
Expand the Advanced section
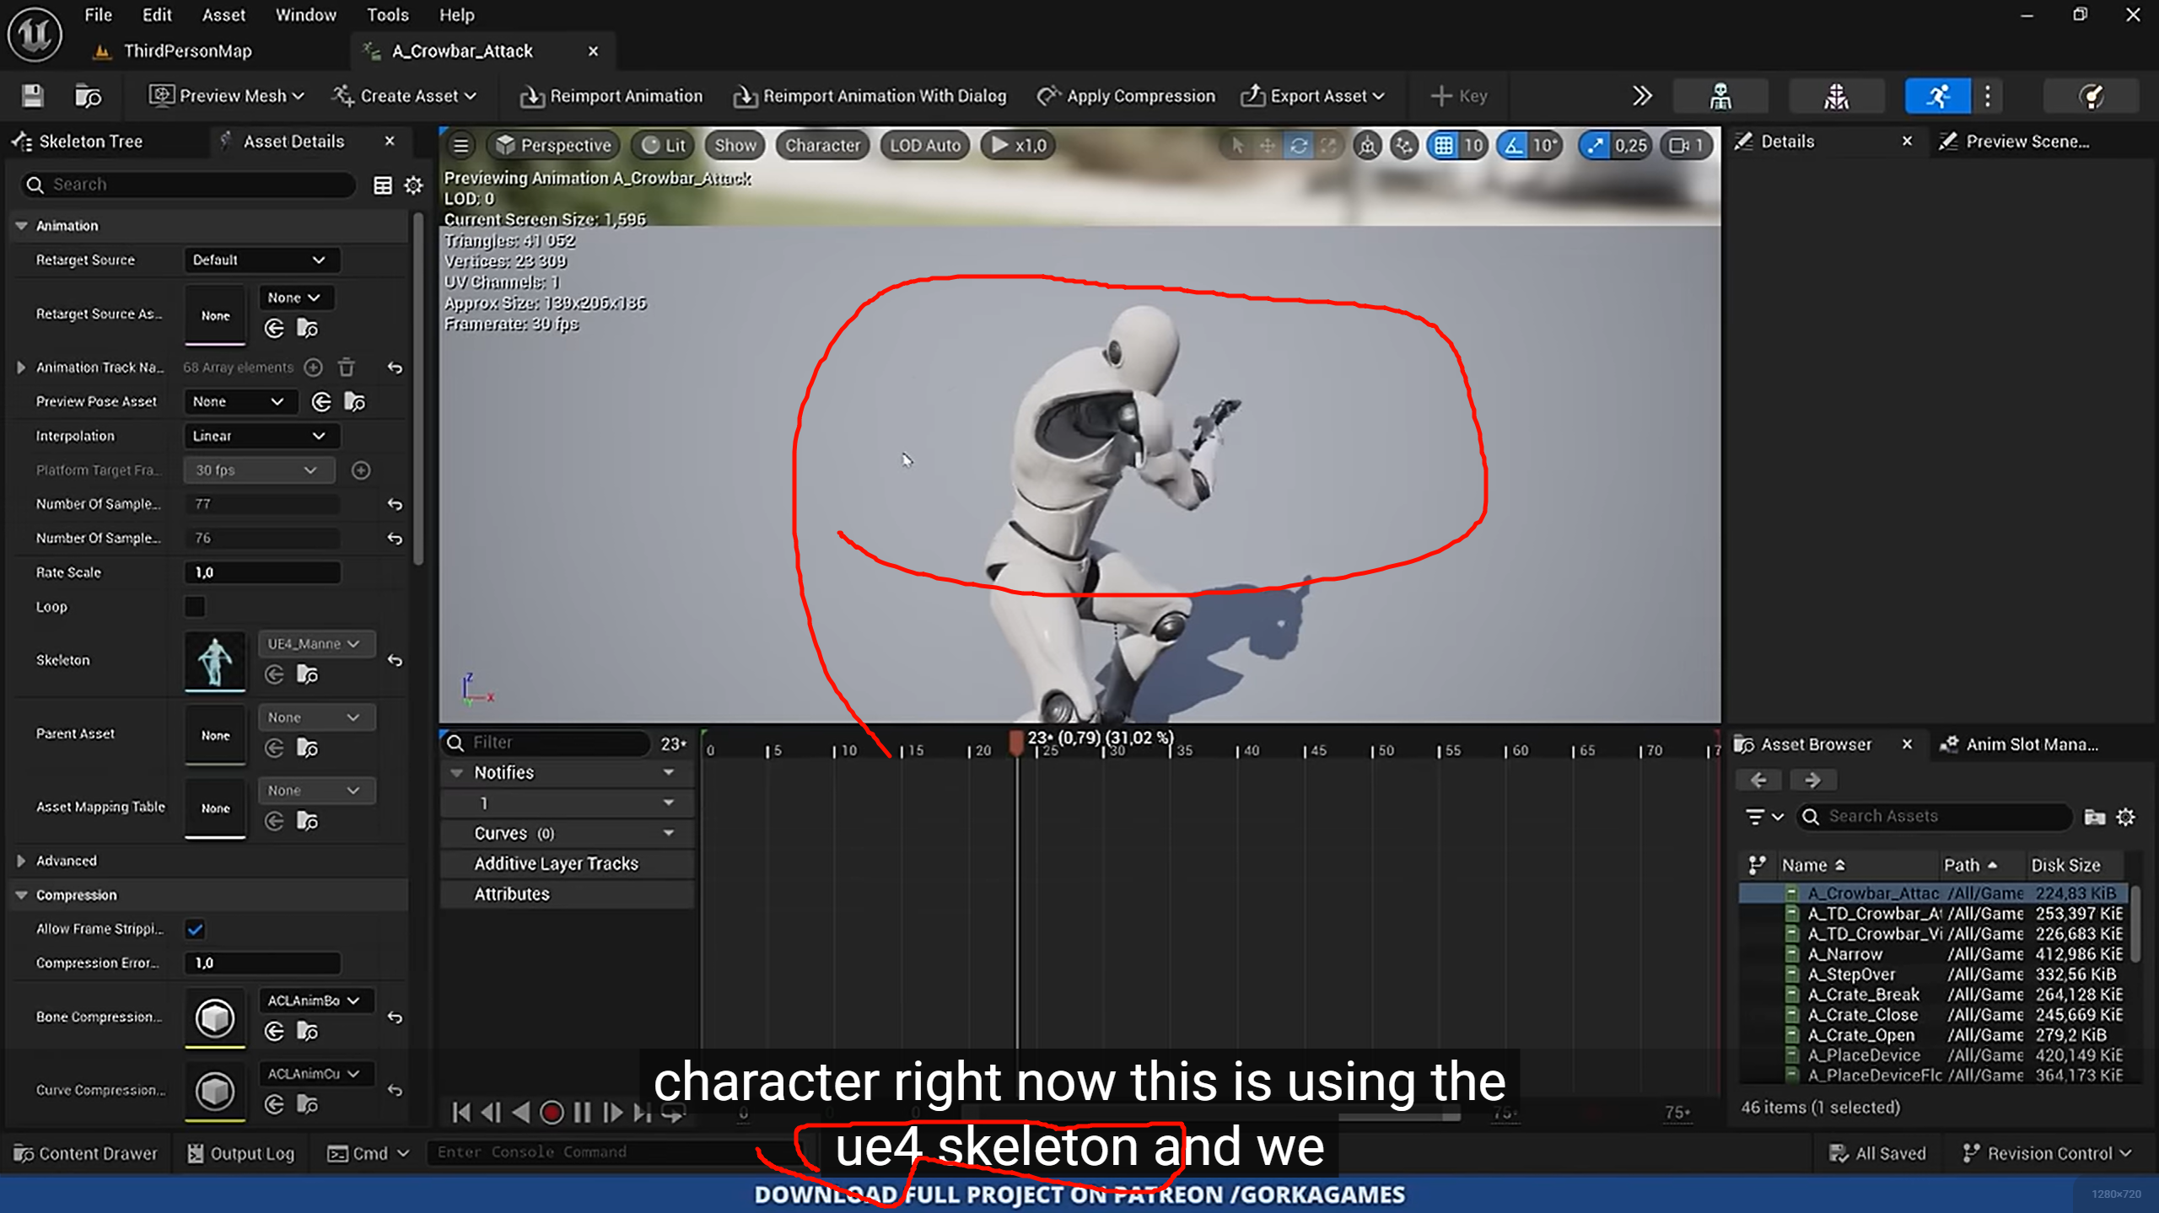[x=21, y=861]
